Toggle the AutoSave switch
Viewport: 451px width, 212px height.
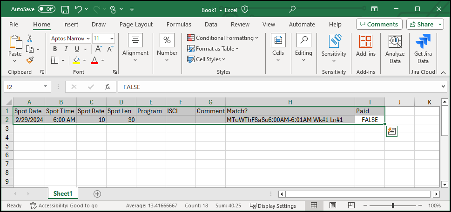[x=46, y=9]
